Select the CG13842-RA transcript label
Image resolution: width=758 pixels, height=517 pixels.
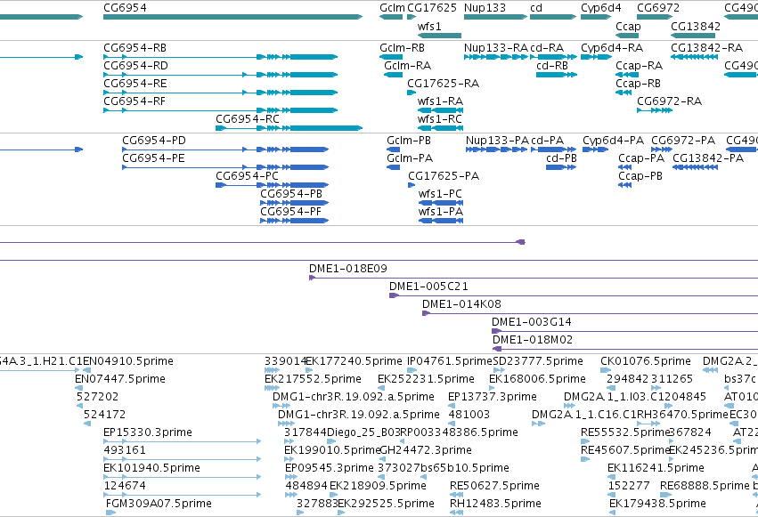(x=706, y=48)
